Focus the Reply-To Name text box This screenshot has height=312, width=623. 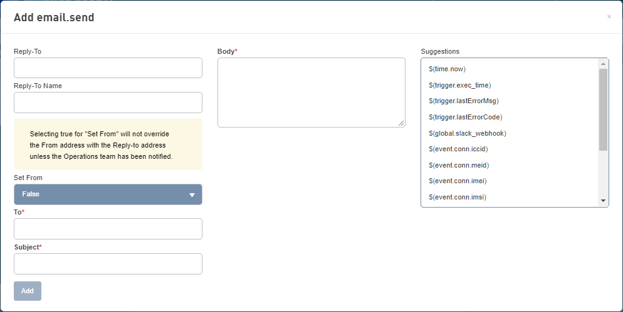click(108, 103)
